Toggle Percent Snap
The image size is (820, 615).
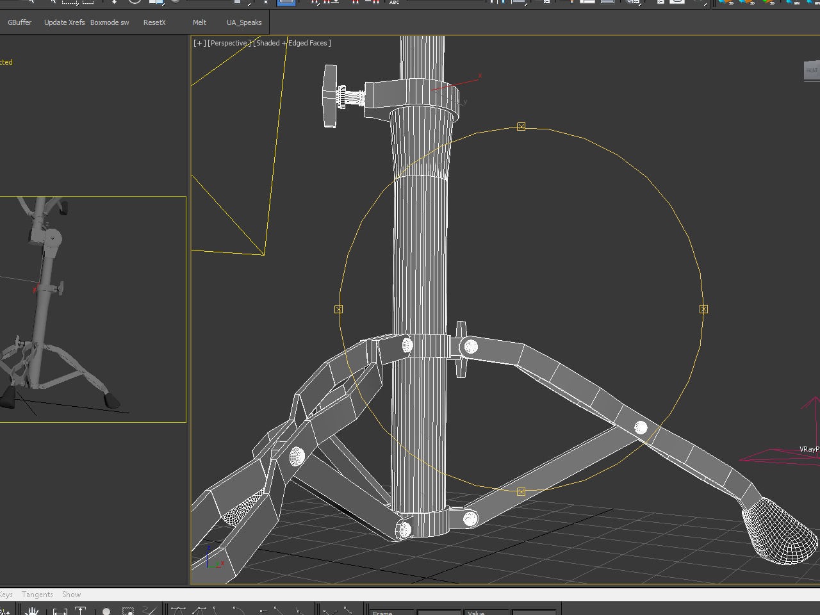click(x=356, y=3)
